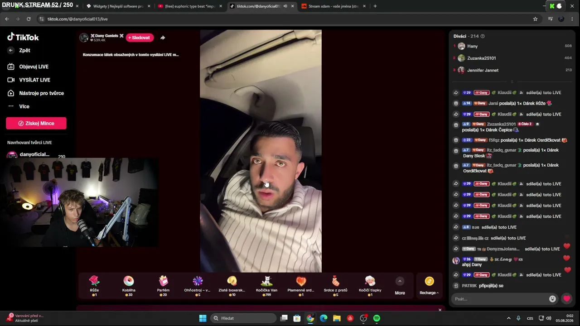The height and width of the screenshot is (326, 580).
Task: Open Spotify from the taskbar
Action: (377, 318)
